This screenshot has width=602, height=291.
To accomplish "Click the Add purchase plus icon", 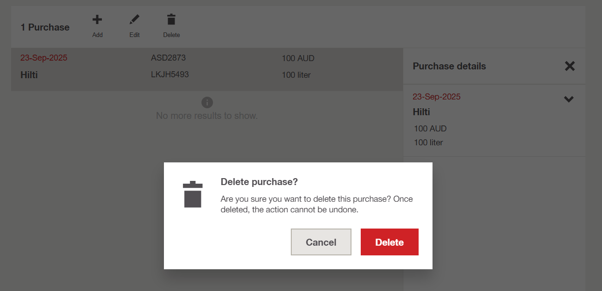I will coord(97,20).
